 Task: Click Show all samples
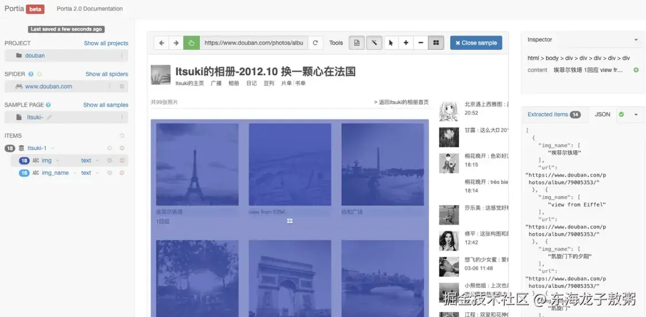tap(106, 105)
